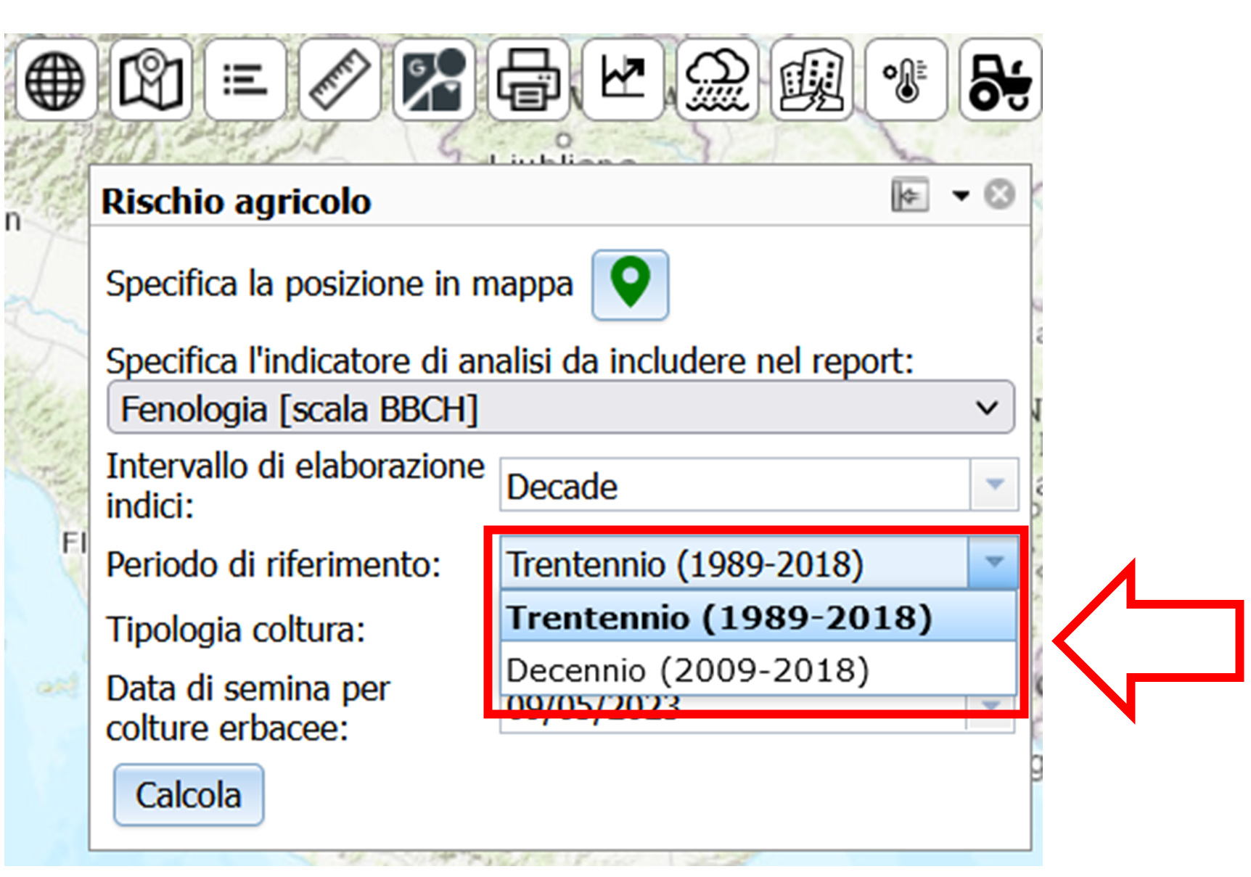Open the tractor agricultural risk tool

tap(1000, 80)
